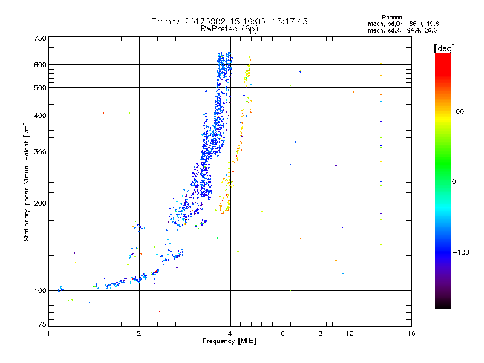Click the y-axis tick label '200'
The width and height of the screenshot is (484, 363).
(40, 203)
